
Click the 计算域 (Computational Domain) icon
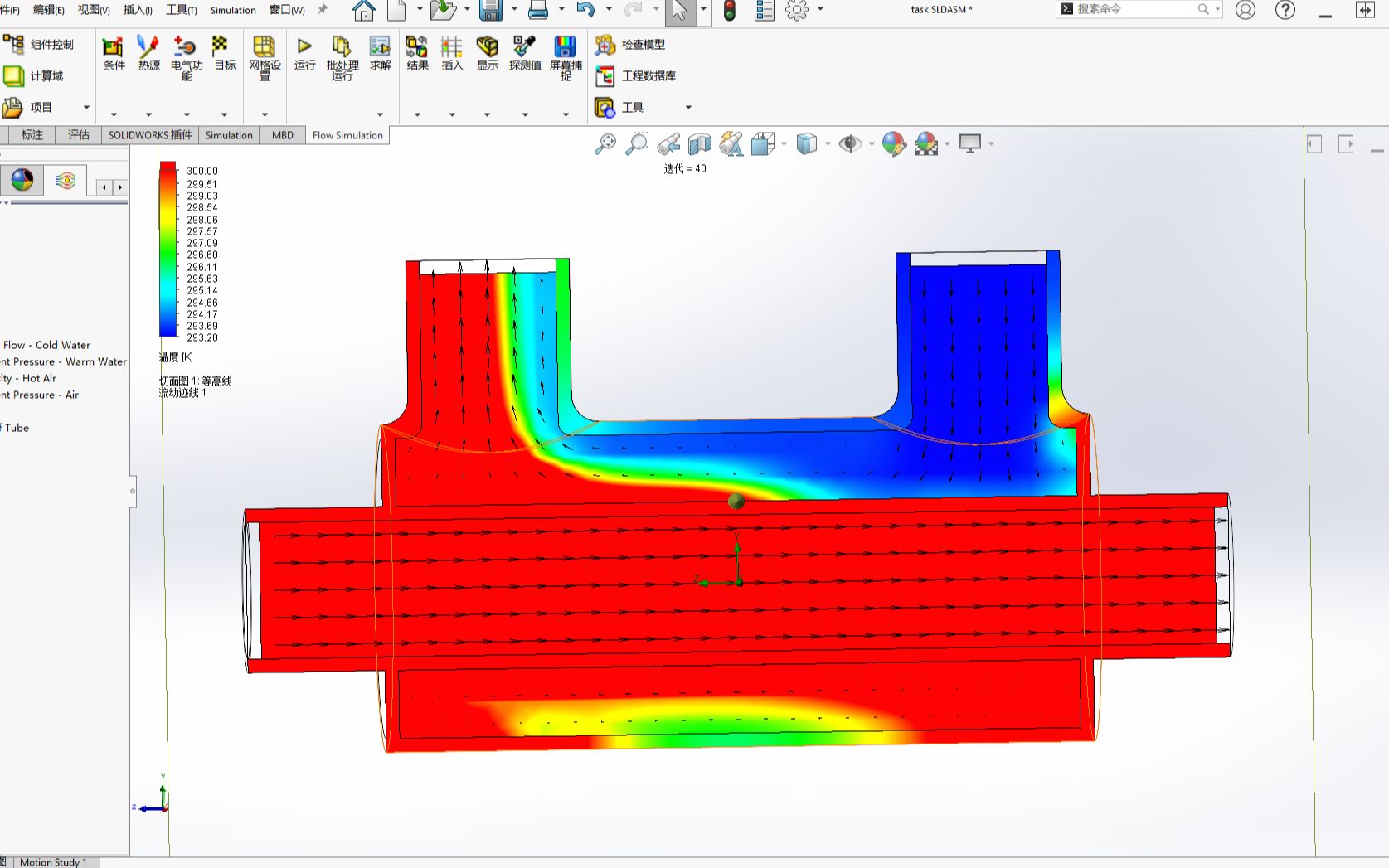pyautogui.click(x=13, y=75)
